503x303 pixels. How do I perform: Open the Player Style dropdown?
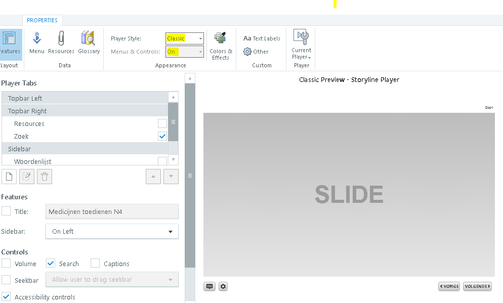185,38
